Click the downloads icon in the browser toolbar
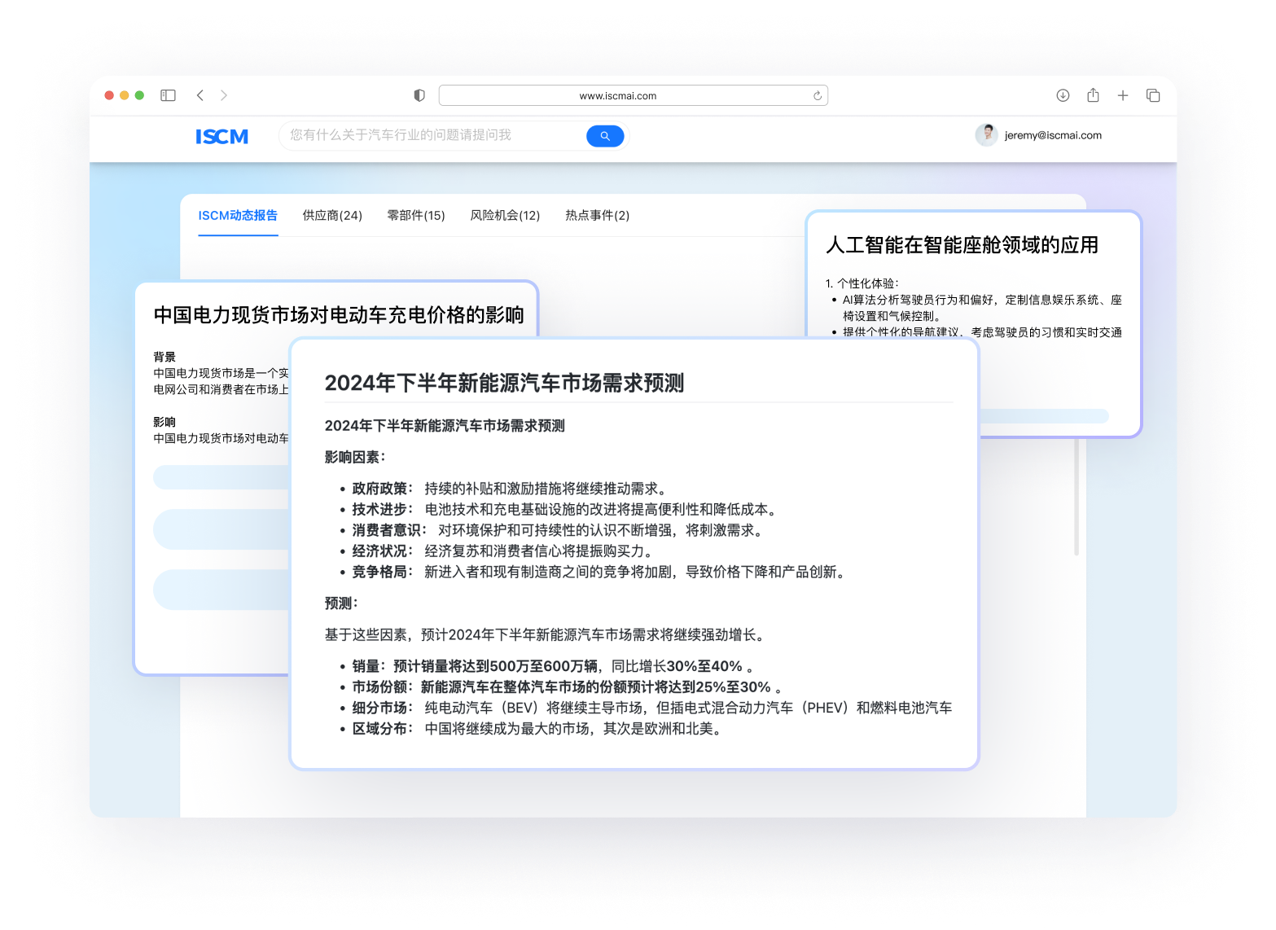The height and width of the screenshot is (930, 1276). 1063,94
